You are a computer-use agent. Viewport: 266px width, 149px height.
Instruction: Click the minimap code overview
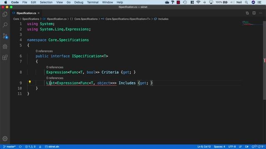pyautogui.click(x=252, y=23)
